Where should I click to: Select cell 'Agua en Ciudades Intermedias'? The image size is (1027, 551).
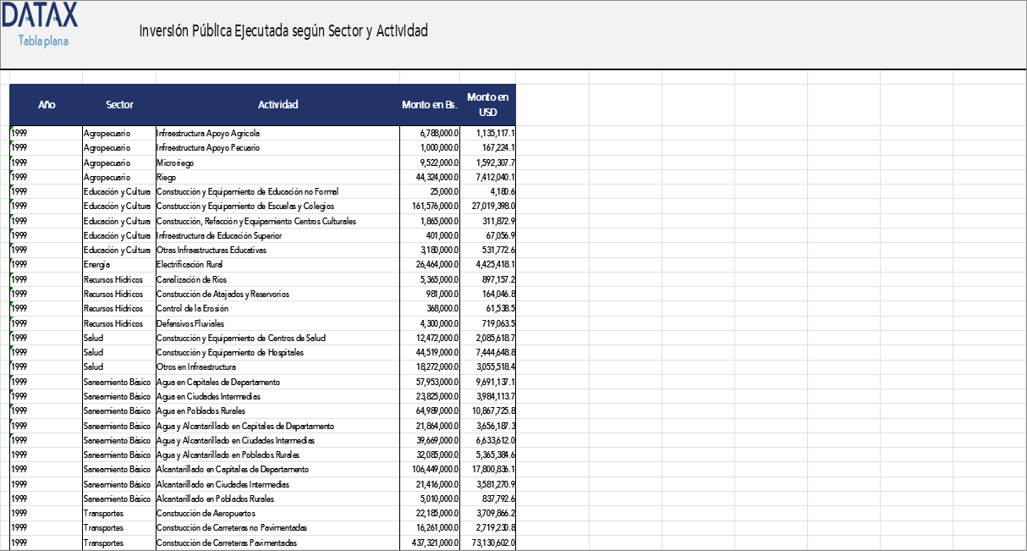click(277, 396)
